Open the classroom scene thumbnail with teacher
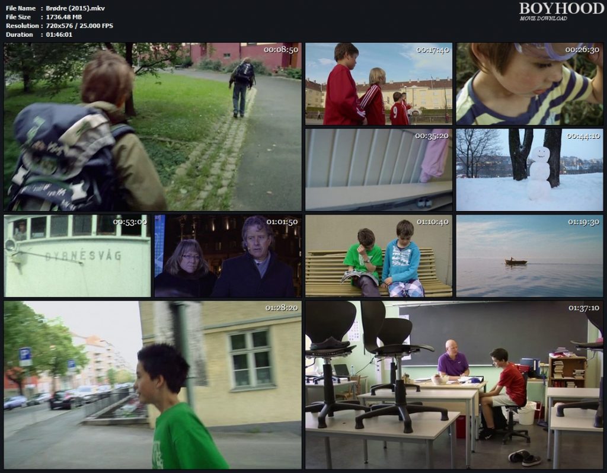Image resolution: width=607 pixels, height=473 pixels. [454, 385]
